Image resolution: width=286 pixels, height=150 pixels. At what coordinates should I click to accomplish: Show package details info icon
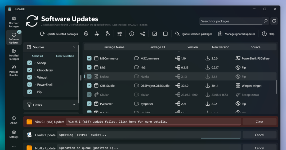[x=132, y=34]
